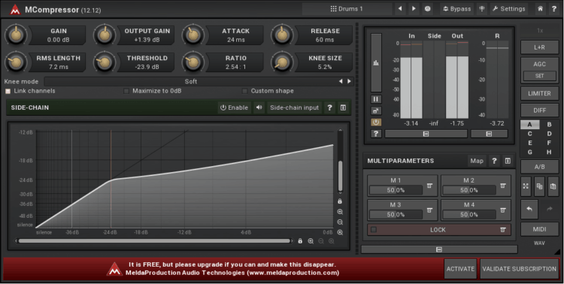Toggle the DIFF button
Image resolution: width=564 pixels, height=284 pixels.
(539, 110)
